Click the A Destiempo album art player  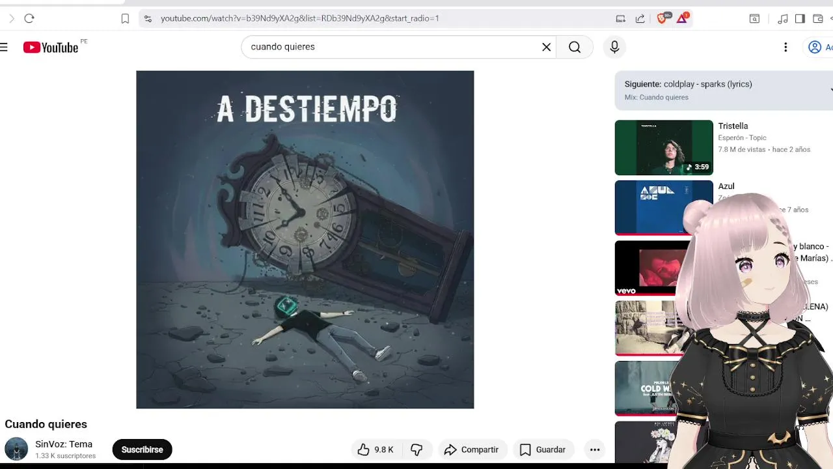click(305, 240)
